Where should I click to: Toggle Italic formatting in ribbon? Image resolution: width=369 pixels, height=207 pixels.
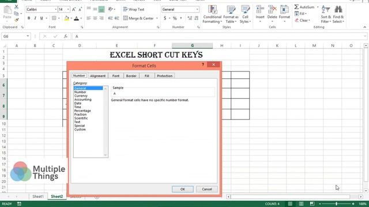35,18
